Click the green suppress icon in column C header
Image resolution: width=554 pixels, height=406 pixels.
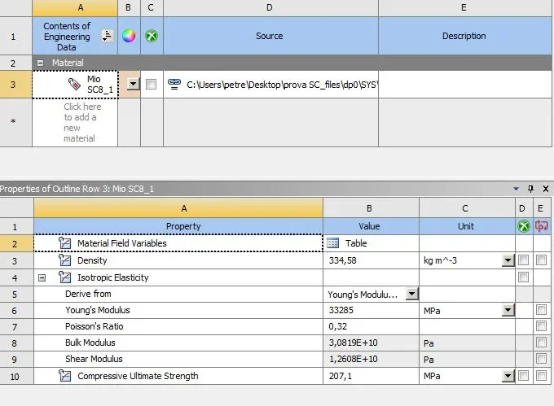pyautogui.click(x=152, y=36)
